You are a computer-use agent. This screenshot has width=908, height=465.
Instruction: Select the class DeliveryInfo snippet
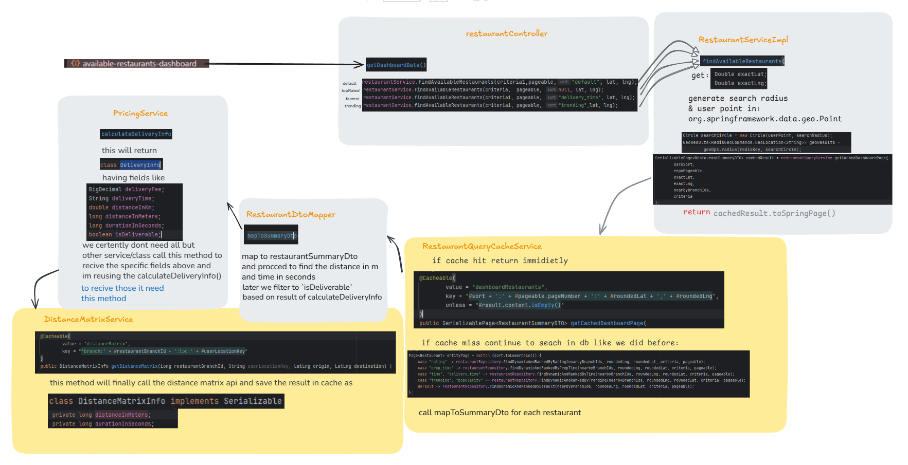(131, 164)
